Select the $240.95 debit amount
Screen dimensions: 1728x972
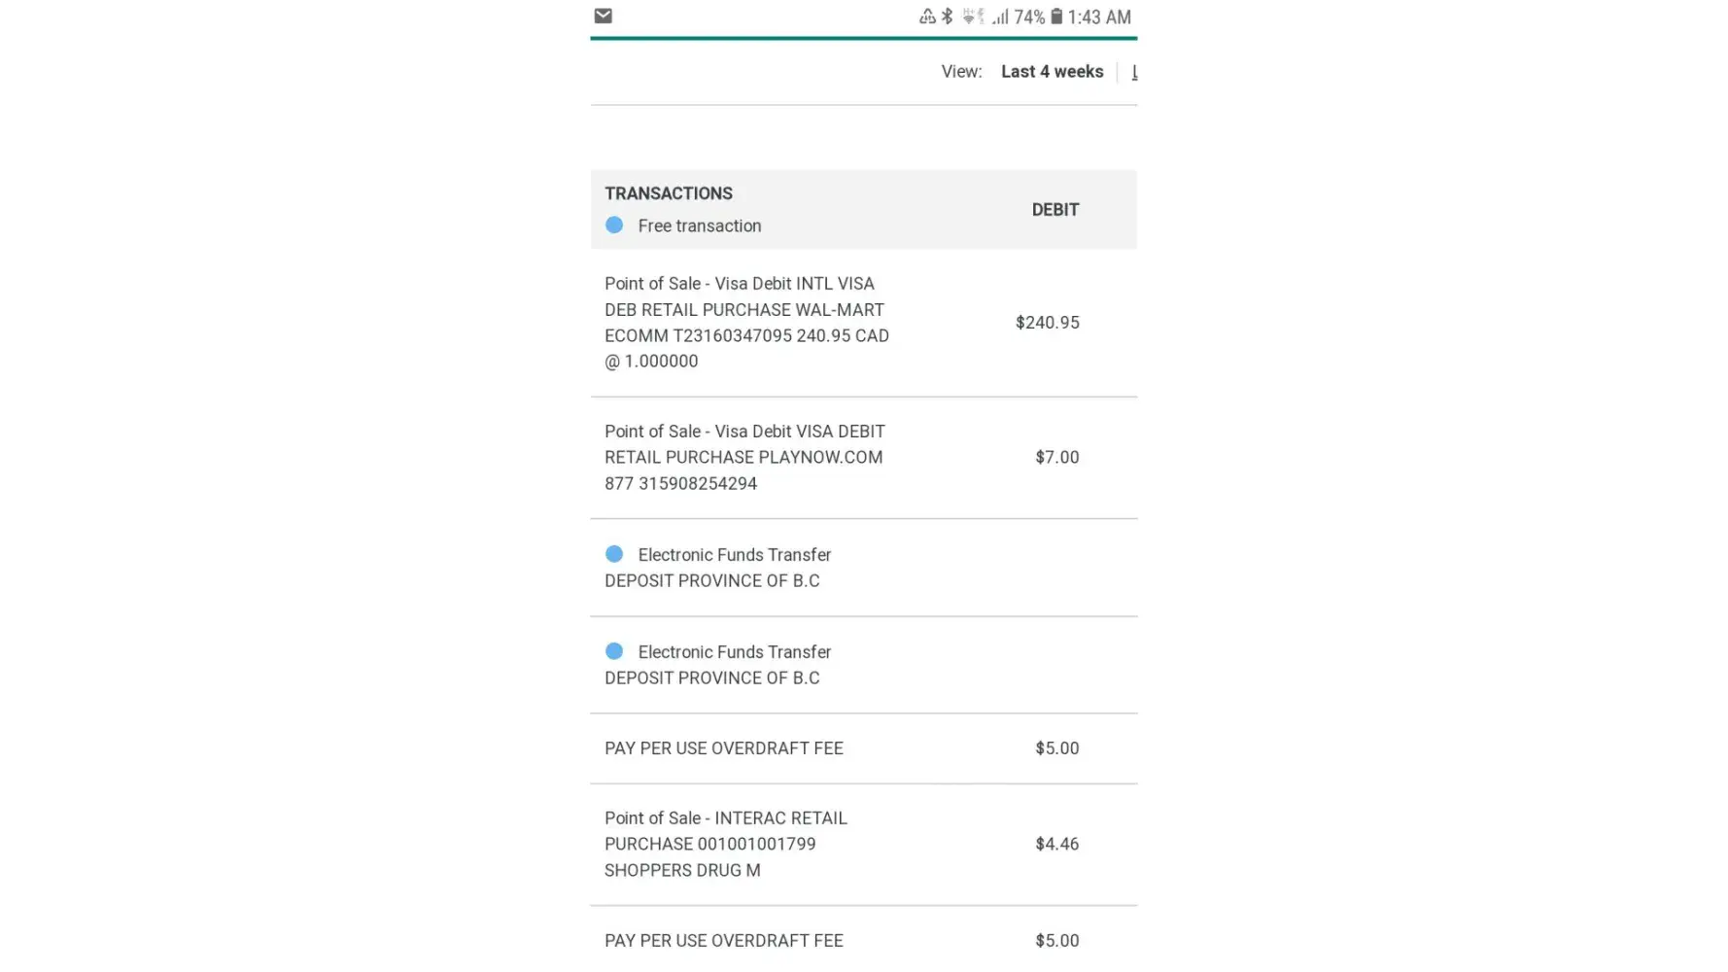click(x=1047, y=322)
